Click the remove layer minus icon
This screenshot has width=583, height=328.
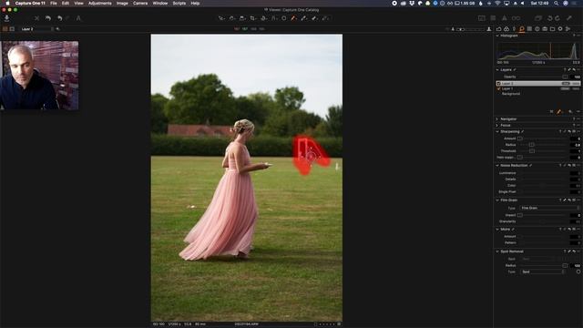click(578, 111)
